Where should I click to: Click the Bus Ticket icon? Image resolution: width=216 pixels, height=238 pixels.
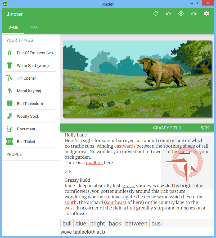10,141
